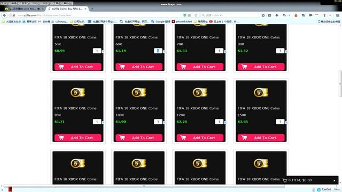Open the 工具 menu
Screen dimensions: 342x192
(57, 3)
